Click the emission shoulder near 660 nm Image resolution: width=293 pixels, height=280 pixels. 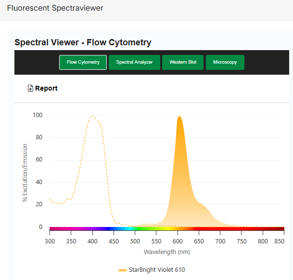(x=203, y=204)
